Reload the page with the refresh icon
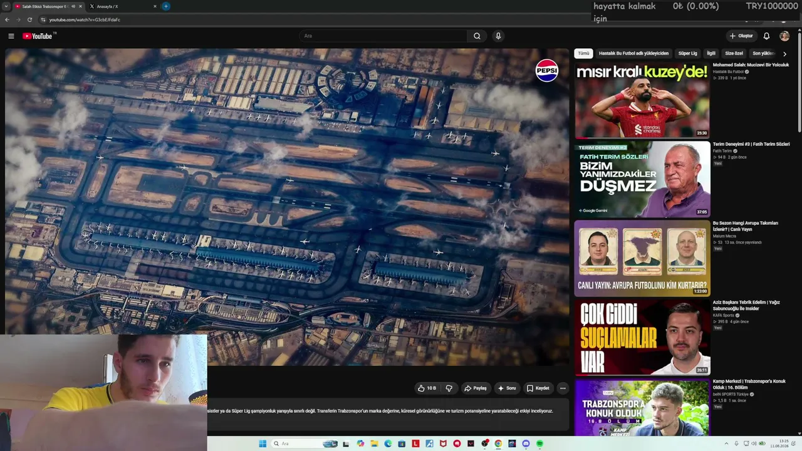 tap(29, 19)
